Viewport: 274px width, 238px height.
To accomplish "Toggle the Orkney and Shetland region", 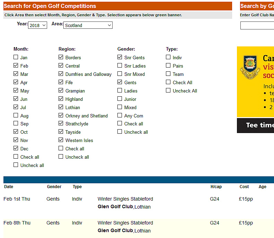I will (x=61, y=115).
